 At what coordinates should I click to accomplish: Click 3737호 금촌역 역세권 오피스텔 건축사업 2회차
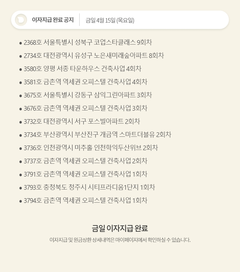(85, 161)
